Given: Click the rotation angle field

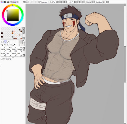Looking at the screenshot, I should (x=71, y=2).
